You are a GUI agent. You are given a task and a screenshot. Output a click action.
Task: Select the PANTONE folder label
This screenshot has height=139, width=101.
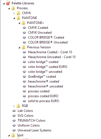pos(30,18)
